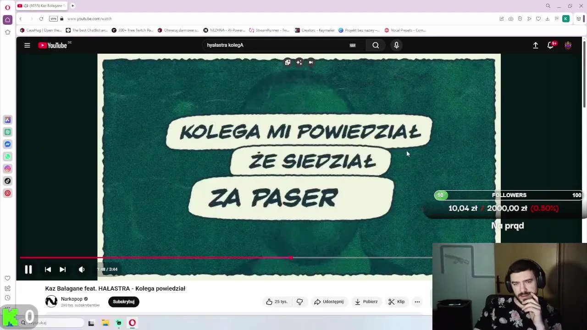Open '300+ Free Twitch Pa...' bookmark
Image resolution: width=587 pixels, height=330 pixels.
click(x=133, y=30)
